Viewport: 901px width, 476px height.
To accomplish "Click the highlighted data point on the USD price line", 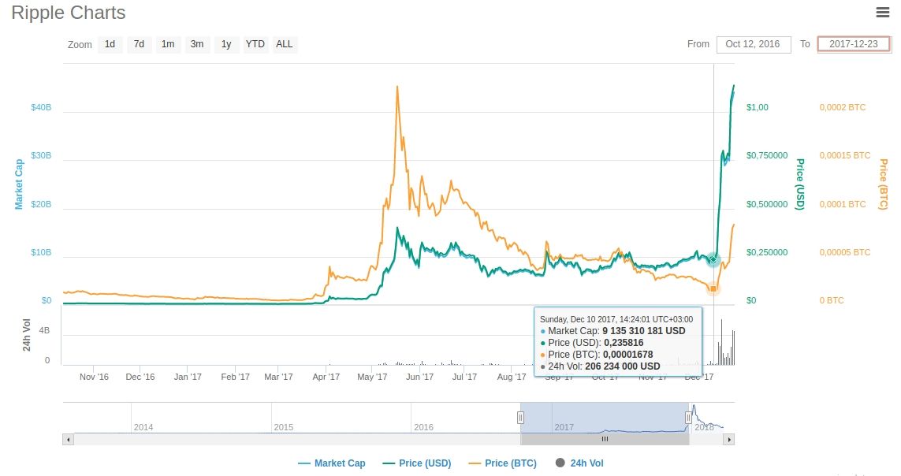I will (x=713, y=260).
